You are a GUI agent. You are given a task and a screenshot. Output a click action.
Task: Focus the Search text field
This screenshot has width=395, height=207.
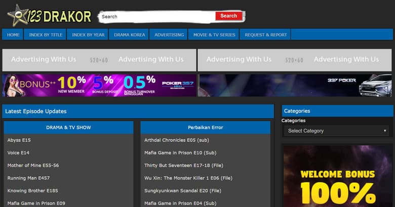tap(157, 17)
